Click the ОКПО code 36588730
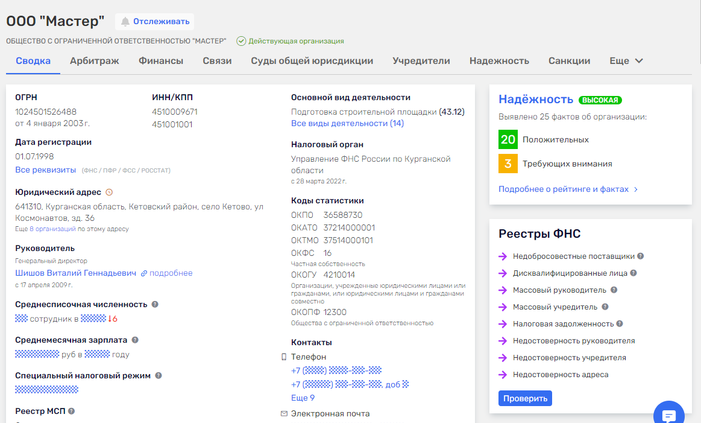This screenshot has width=701, height=423. pos(343,215)
